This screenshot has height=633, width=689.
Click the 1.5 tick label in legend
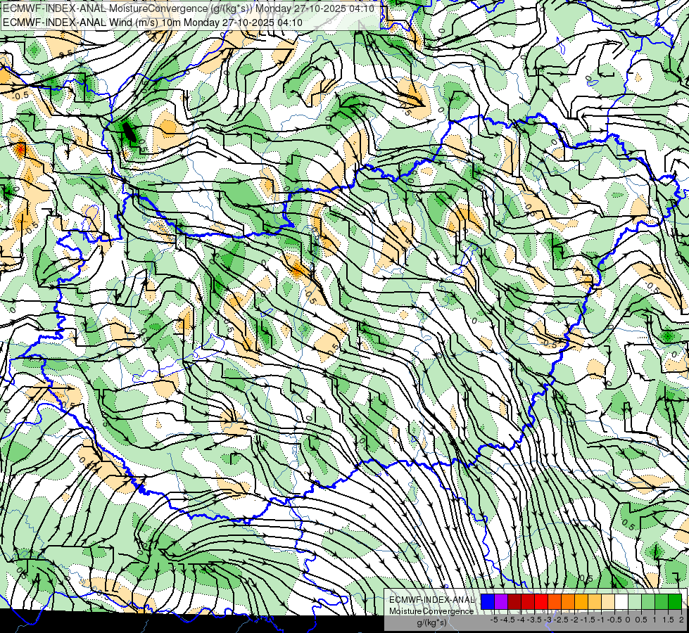pyautogui.click(x=669, y=620)
